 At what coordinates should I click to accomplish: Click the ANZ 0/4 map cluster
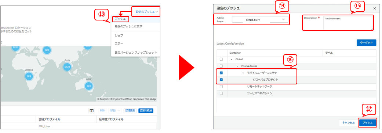coord(89,86)
